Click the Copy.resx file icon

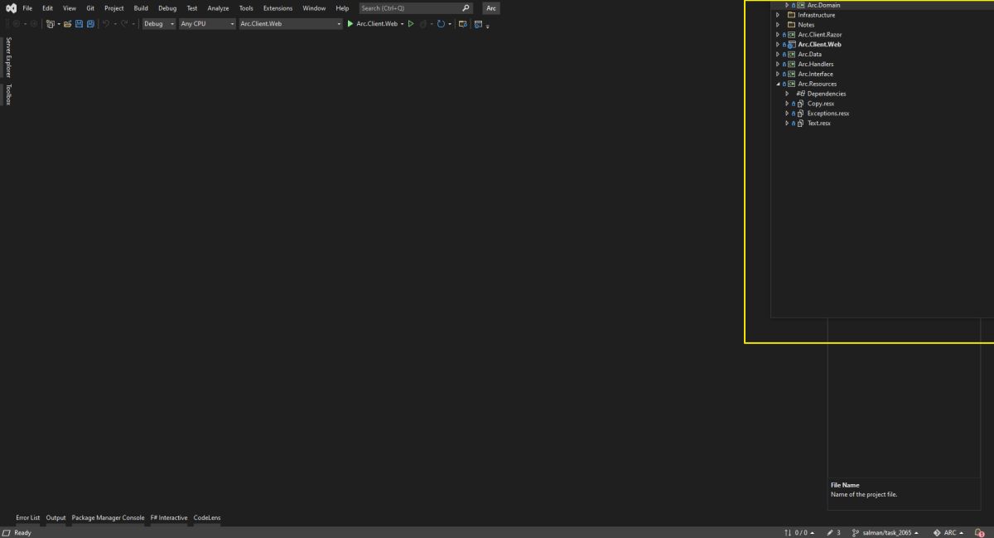(801, 104)
